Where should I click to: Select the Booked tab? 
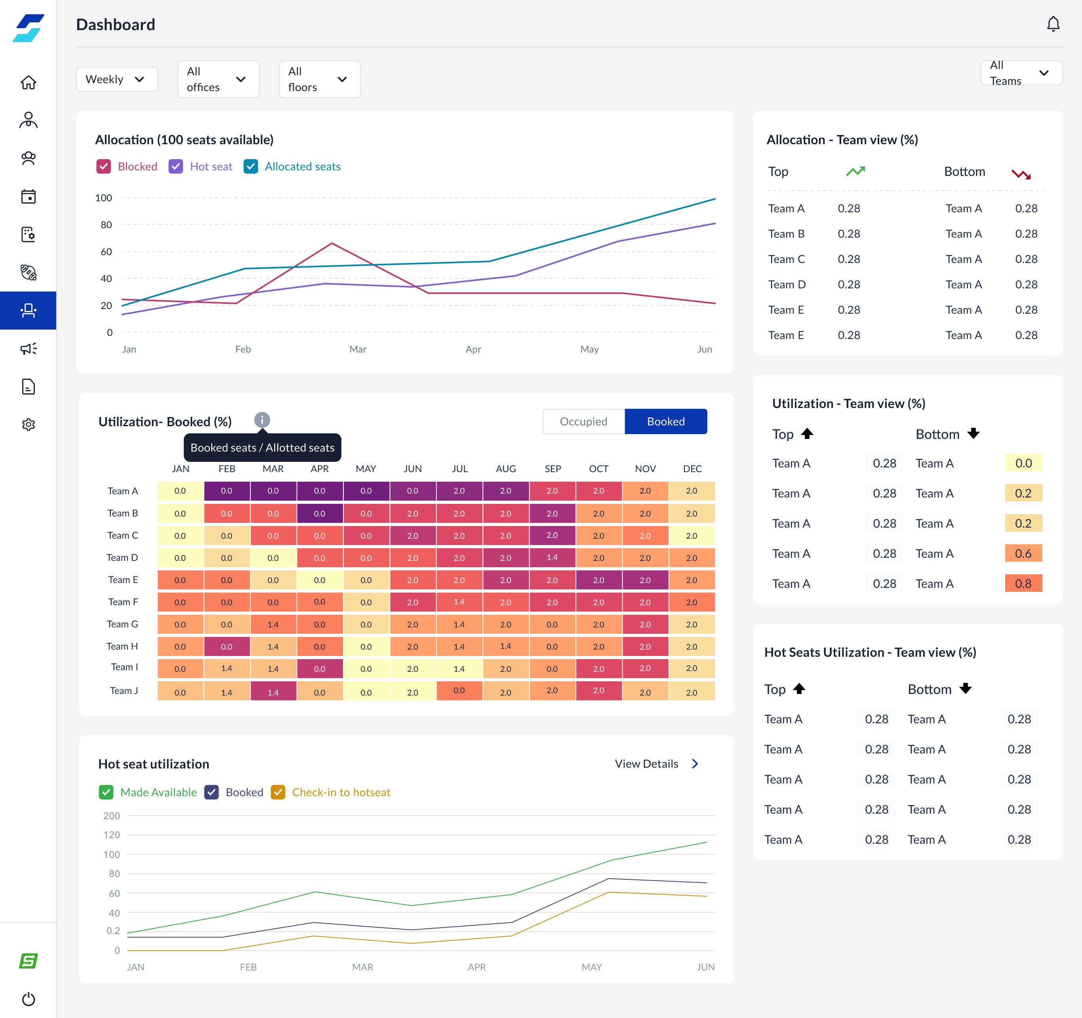tap(666, 421)
